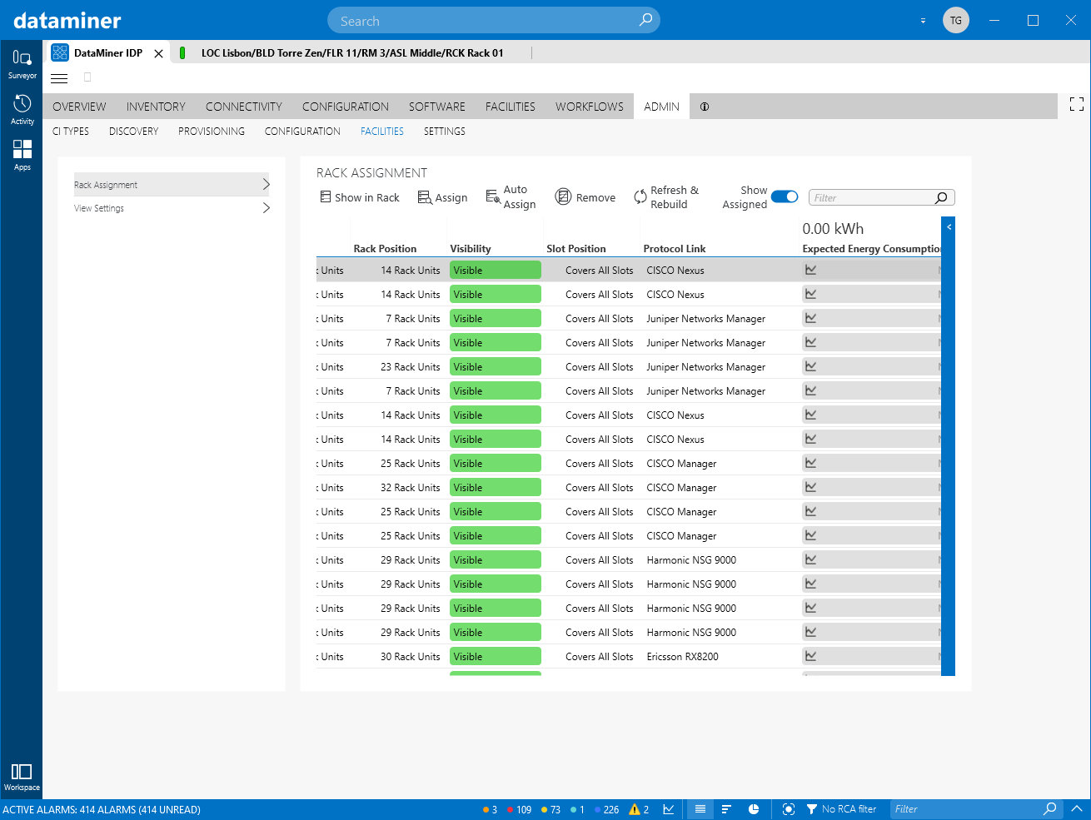The image size is (1091, 820).
Task: Open the DISCOVERY sub-tab
Action: coord(133,132)
